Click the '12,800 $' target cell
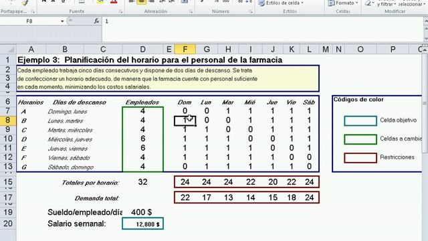The image size is (428, 241). coord(142,224)
